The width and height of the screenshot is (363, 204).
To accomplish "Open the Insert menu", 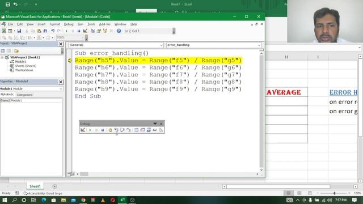I will click(x=41, y=24).
